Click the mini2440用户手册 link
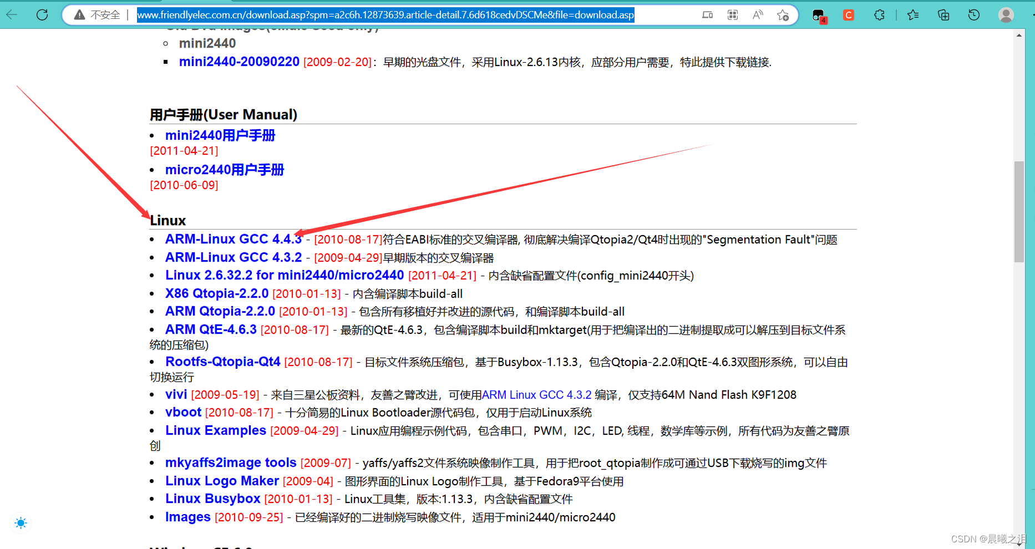 [220, 135]
